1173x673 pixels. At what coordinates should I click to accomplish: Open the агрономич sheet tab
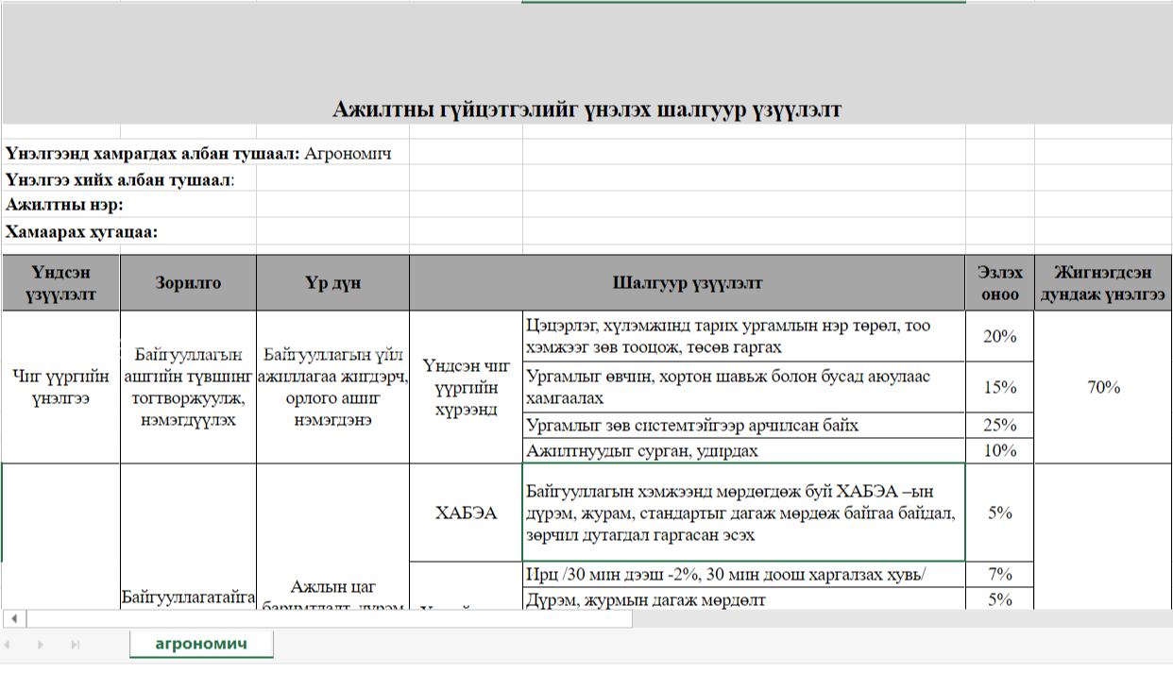coord(201,644)
